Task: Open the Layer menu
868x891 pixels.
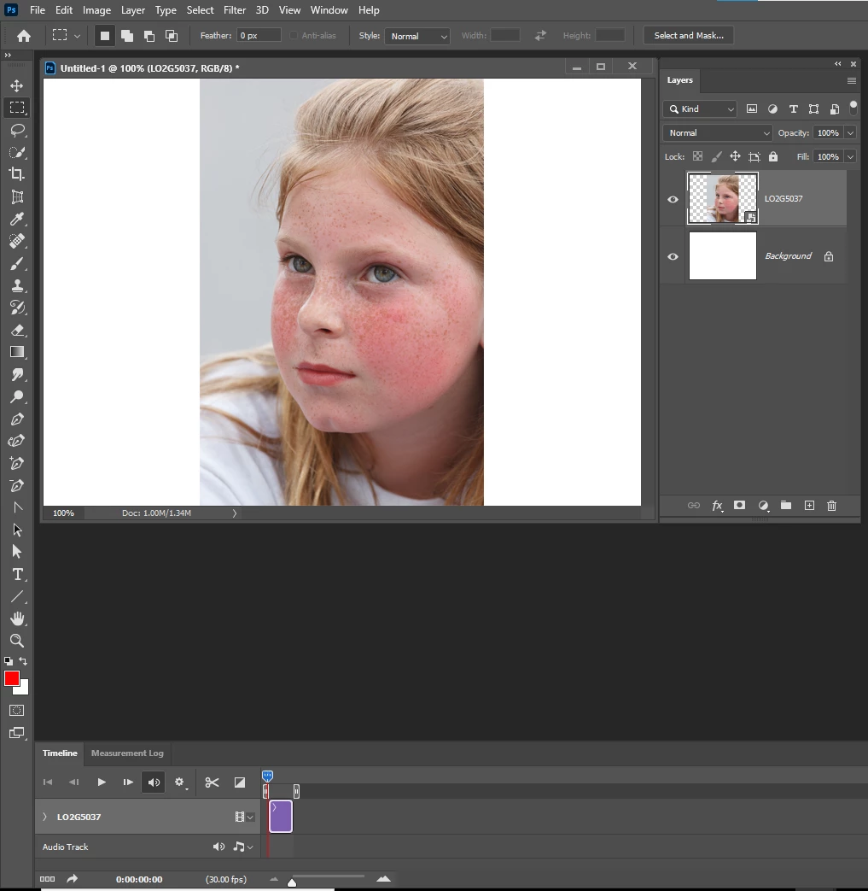Action: (133, 10)
